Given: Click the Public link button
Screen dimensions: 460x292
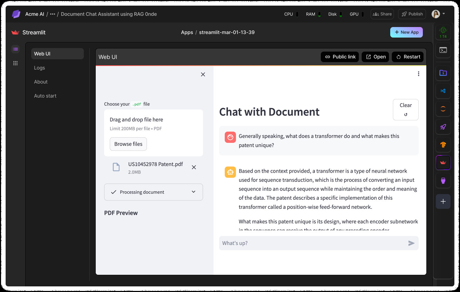Looking at the screenshot, I should coord(340,57).
